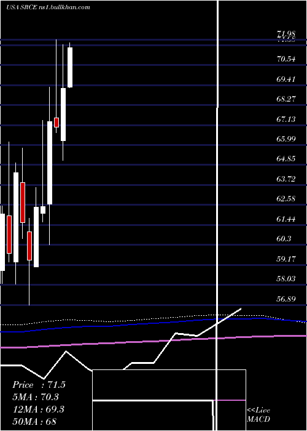
Task: Click the 59.17 price axis label
Action: coord(286,259)
